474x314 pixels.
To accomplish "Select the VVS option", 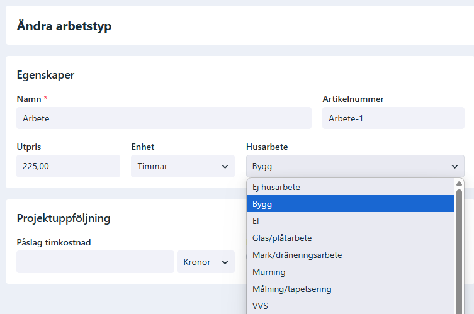I will (351, 306).
